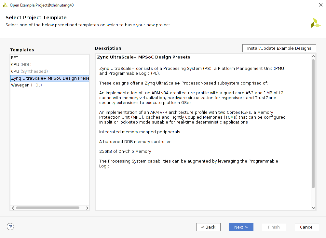The width and height of the screenshot is (326, 238).
Task: Go back with the Back button
Action: [x=208, y=227]
